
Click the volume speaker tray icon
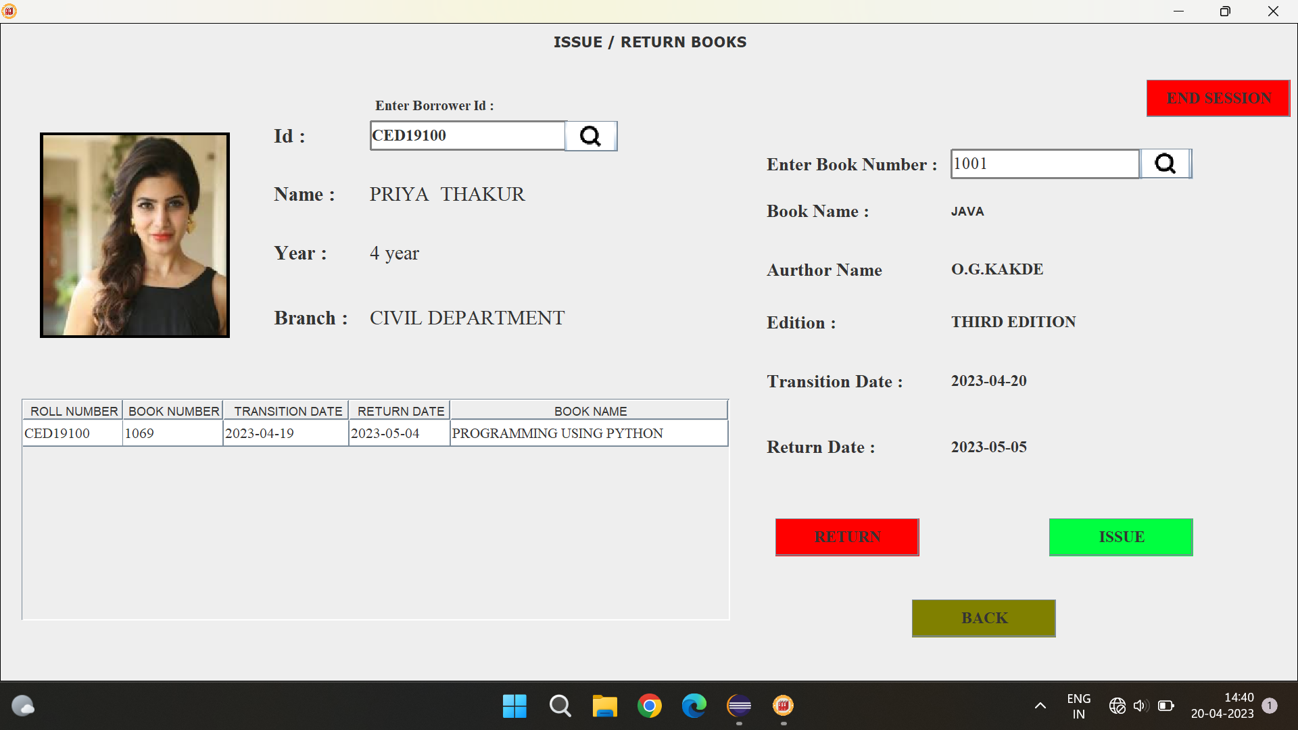pyautogui.click(x=1140, y=706)
